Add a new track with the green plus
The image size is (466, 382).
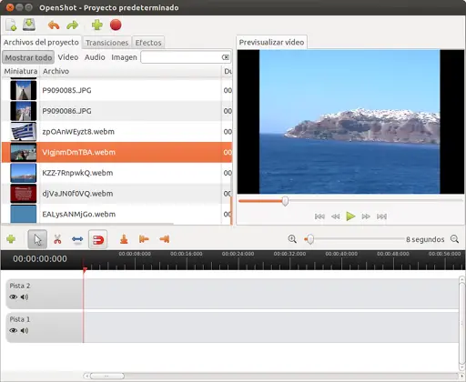[11, 239]
